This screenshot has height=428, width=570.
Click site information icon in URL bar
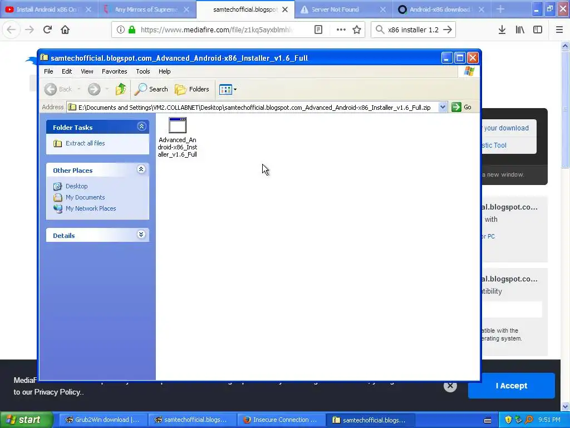pyautogui.click(x=120, y=30)
